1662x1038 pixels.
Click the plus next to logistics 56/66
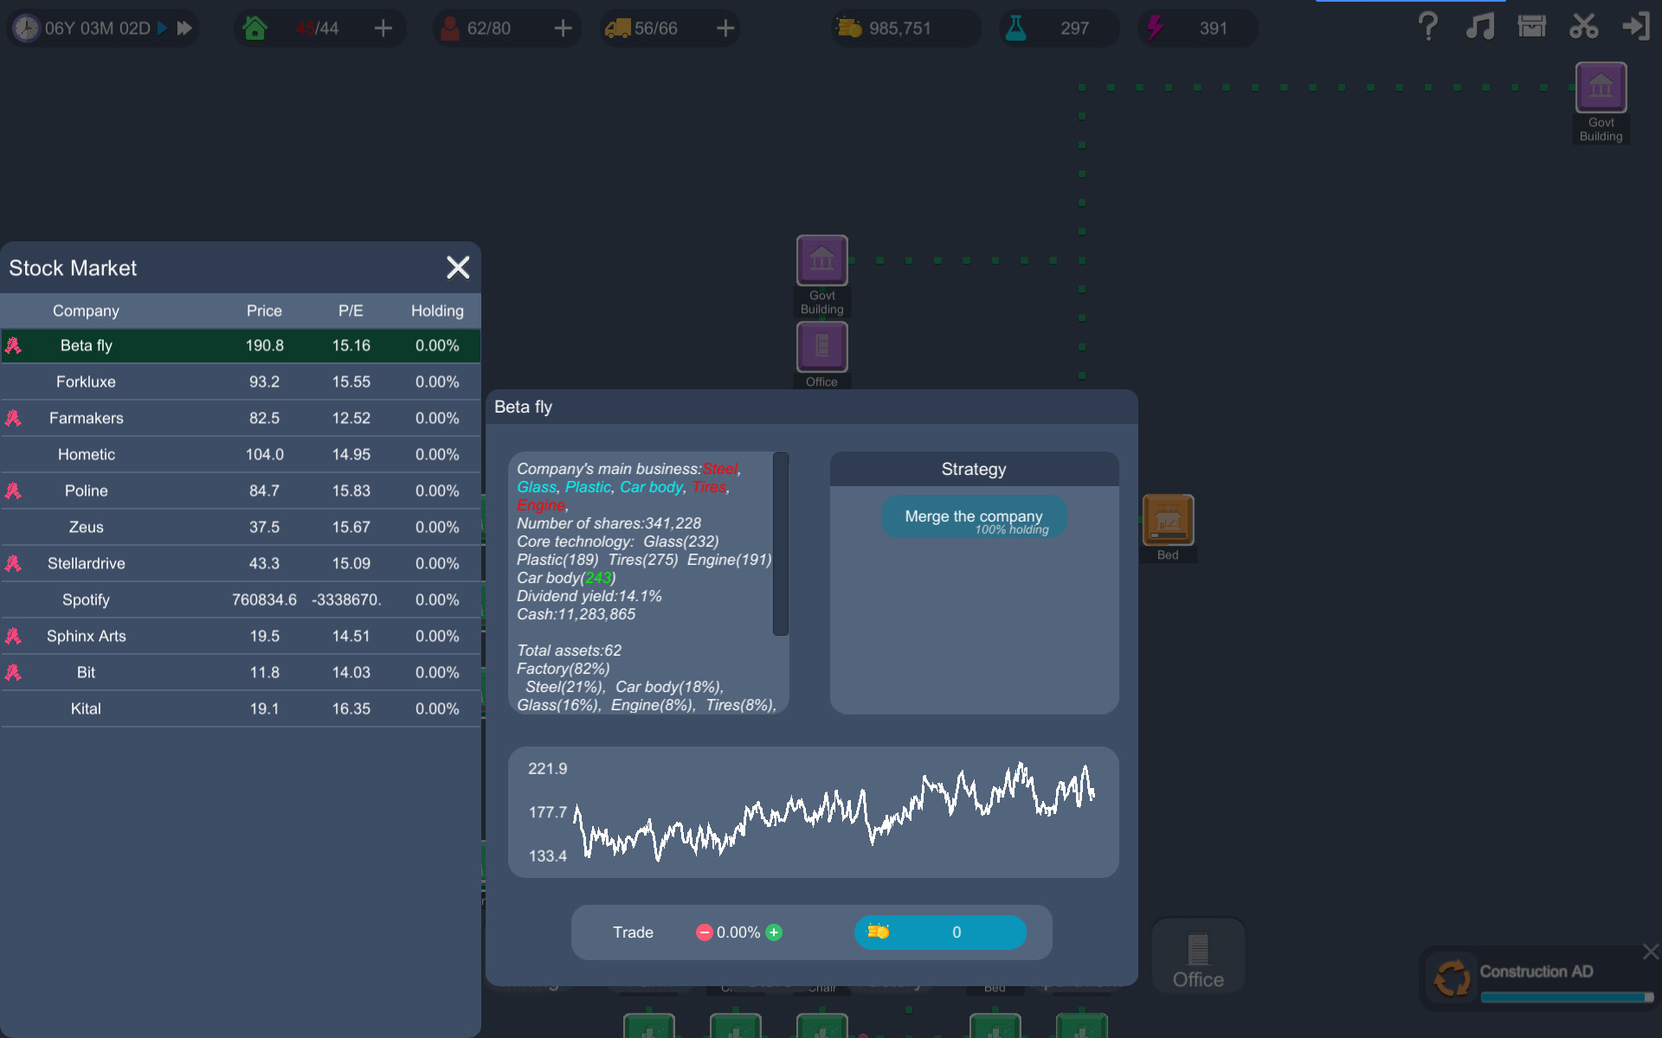725,28
